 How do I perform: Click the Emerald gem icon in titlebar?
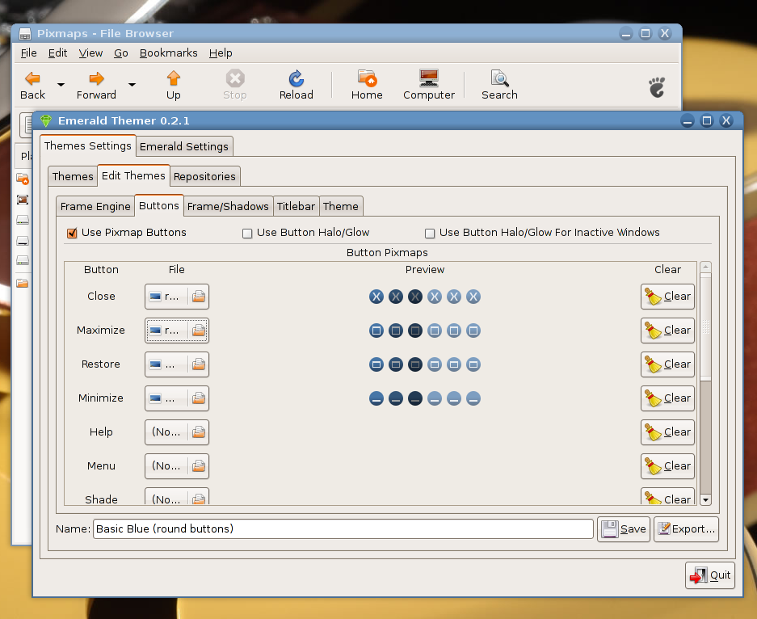point(46,120)
